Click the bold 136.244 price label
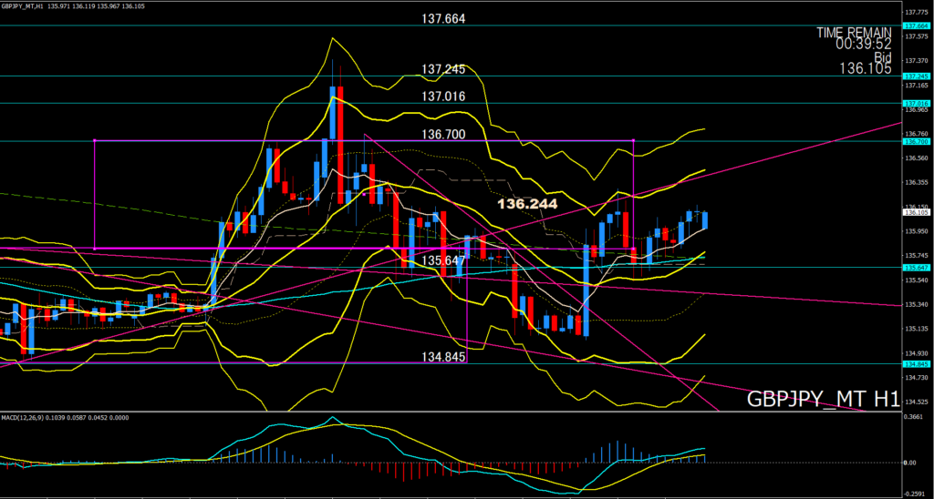 [x=528, y=204]
